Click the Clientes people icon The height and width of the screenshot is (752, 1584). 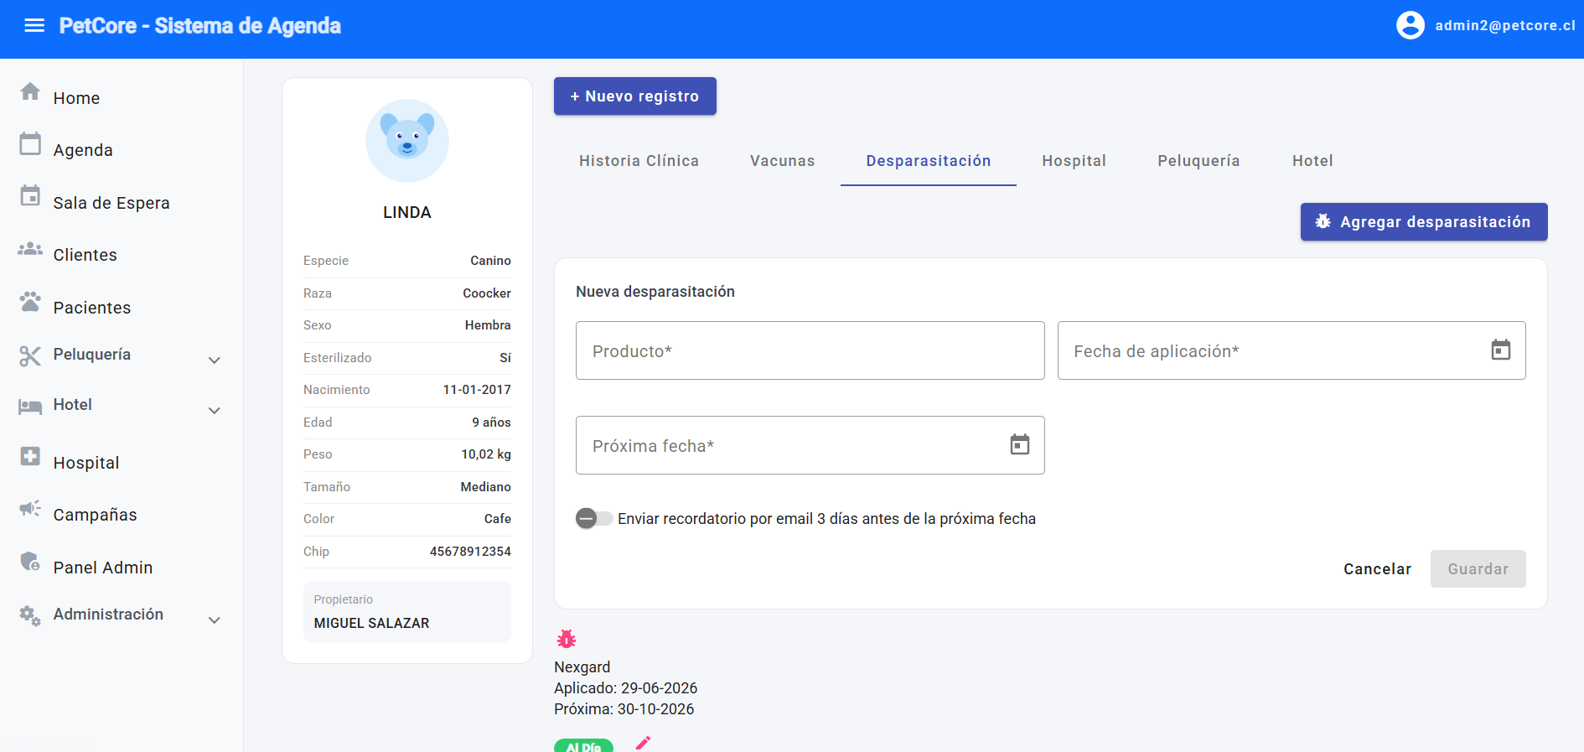pyautogui.click(x=30, y=249)
